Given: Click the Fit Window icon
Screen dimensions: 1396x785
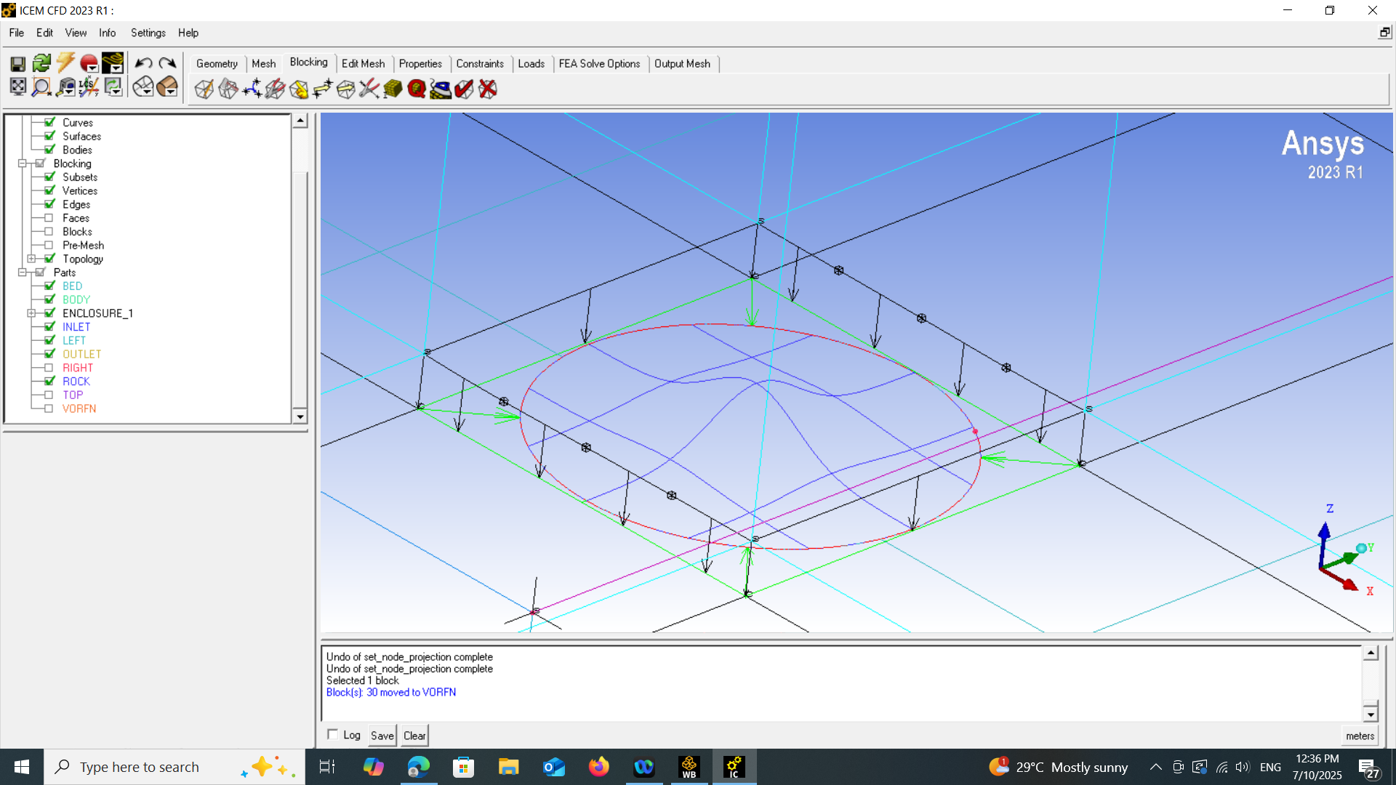Looking at the screenshot, I should (17, 87).
